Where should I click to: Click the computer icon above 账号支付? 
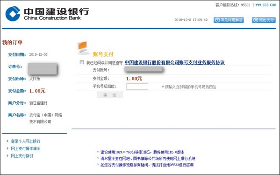click(x=83, y=48)
